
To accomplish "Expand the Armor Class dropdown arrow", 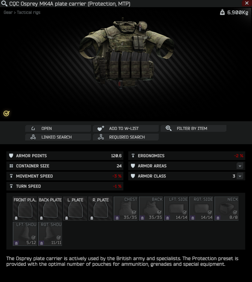I will pyautogui.click(x=240, y=176).
